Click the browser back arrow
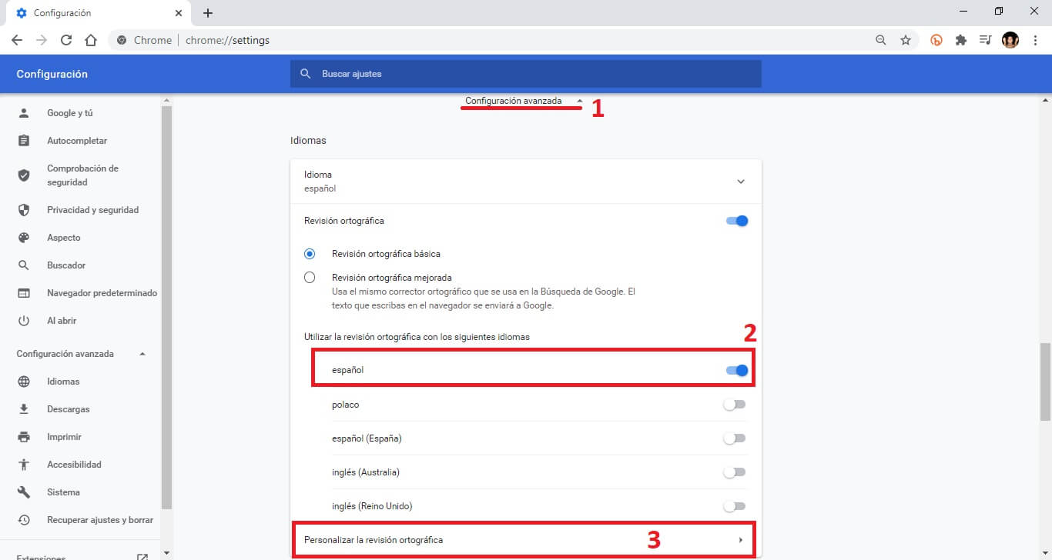Image resolution: width=1052 pixels, height=560 pixels. [x=17, y=40]
